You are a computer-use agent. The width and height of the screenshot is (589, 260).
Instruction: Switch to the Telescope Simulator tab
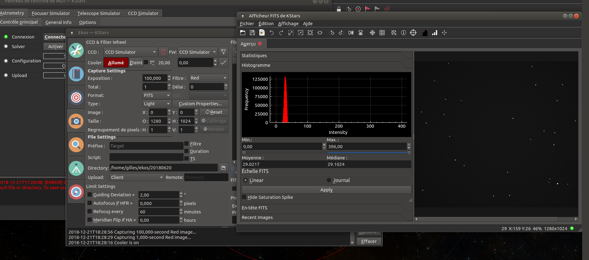99,13
